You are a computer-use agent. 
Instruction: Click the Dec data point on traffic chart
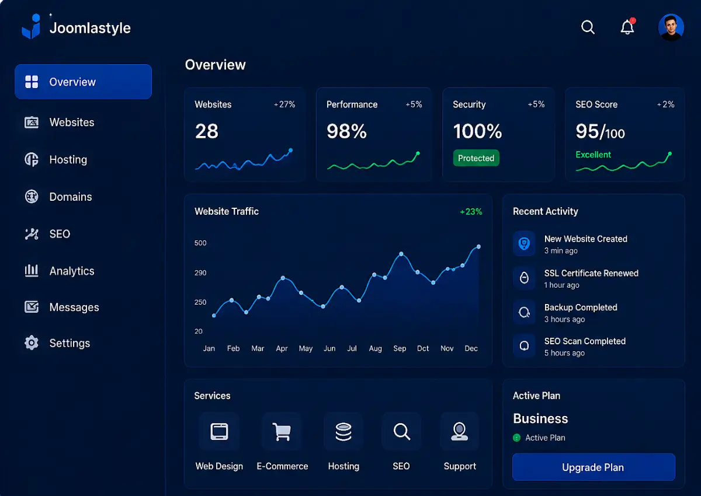point(479,247)
